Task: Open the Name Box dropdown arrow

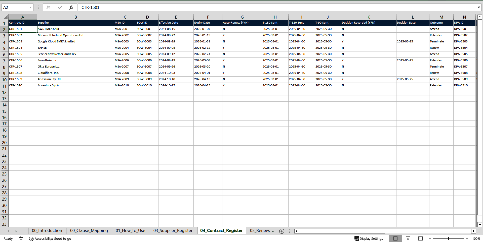Action: click(x=31, y=7)
